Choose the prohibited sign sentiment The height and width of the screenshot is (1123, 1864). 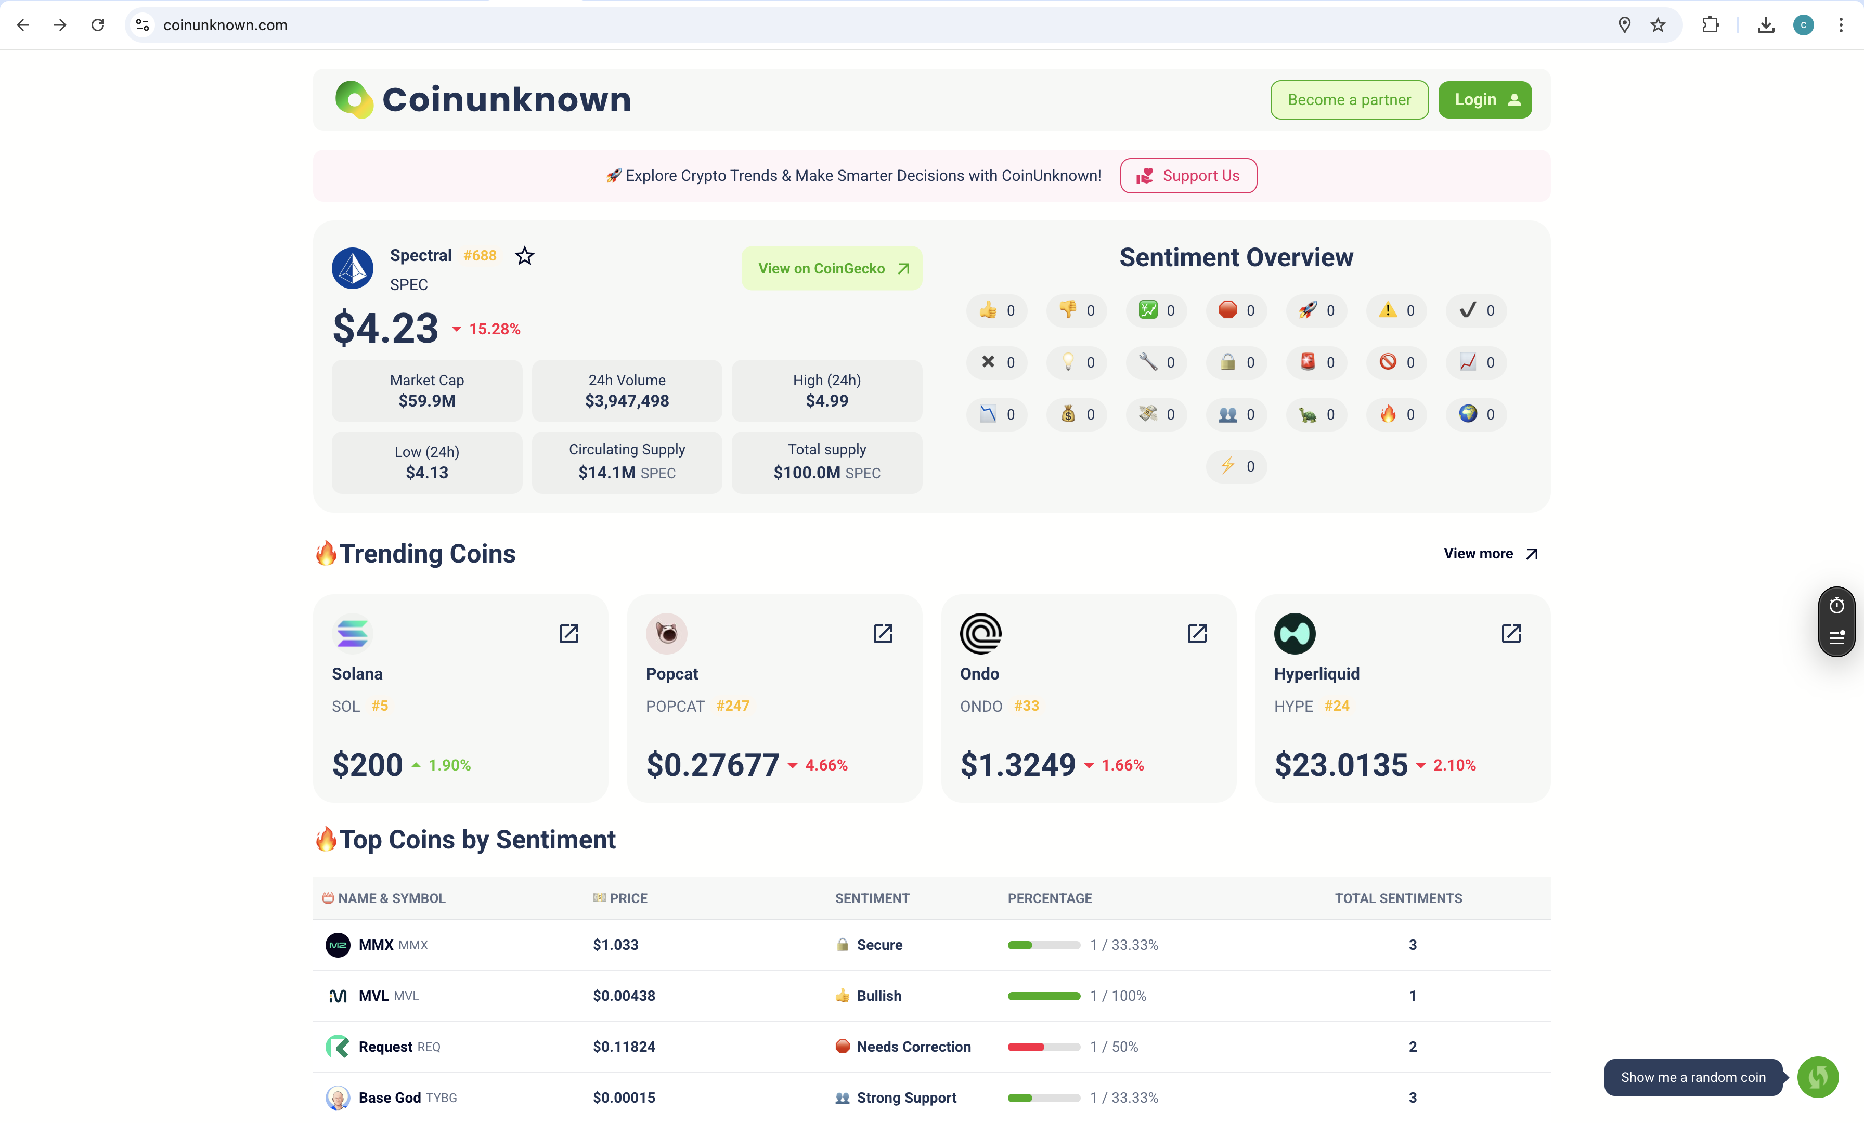click(x=1396, y=362)
